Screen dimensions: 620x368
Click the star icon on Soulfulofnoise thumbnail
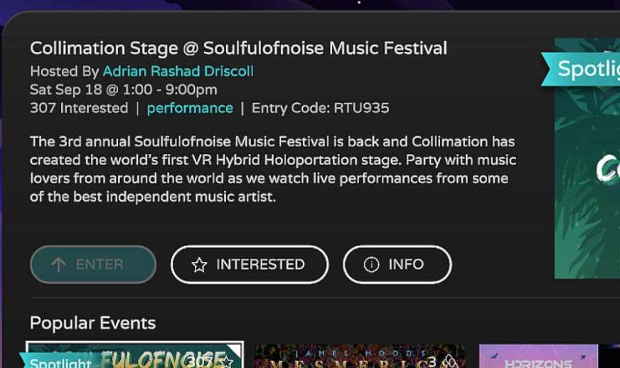[x=227, y=361]
